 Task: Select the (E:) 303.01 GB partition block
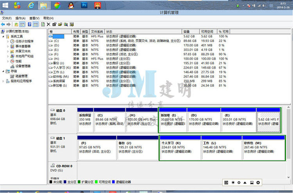click(239, 120)
